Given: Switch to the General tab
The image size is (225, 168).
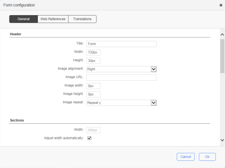Looking at the screenshot, I should (x=23, y=19).
